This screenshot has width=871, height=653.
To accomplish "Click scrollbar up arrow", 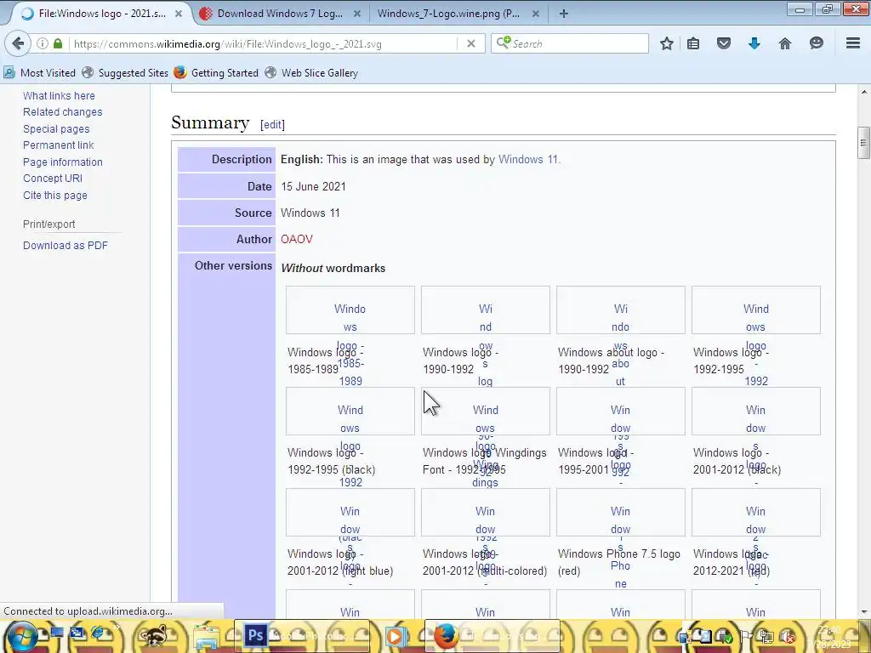I will pos(863,92).
